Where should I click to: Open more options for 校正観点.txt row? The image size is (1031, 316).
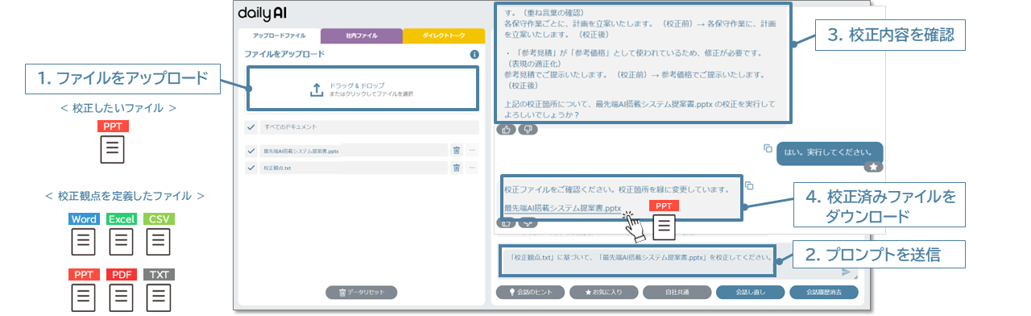[x=472, y=168]
